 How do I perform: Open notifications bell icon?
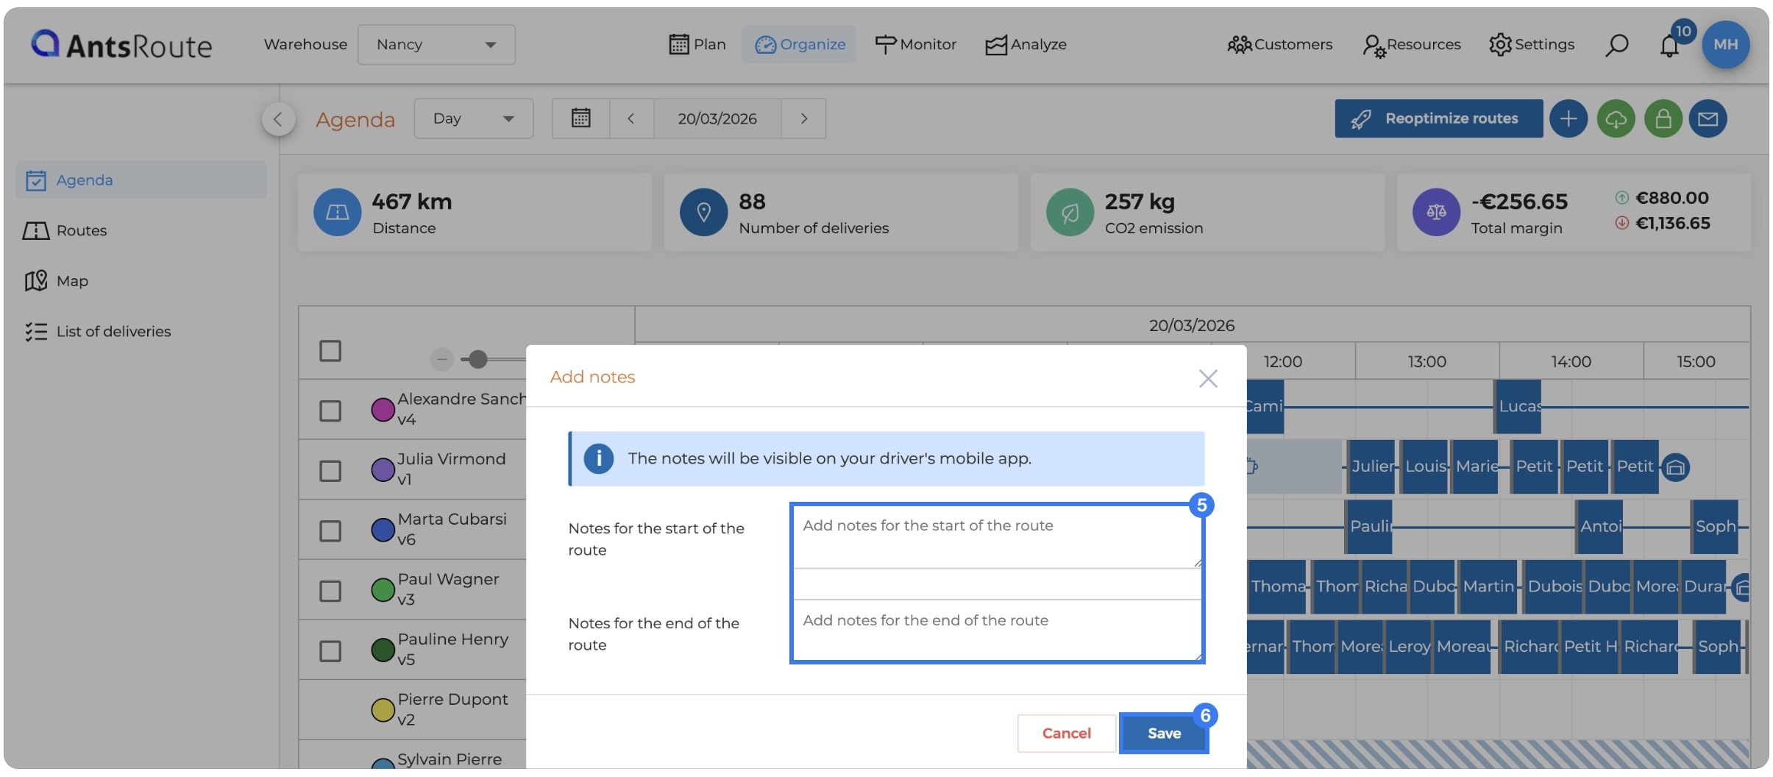tap(1669, 46)
